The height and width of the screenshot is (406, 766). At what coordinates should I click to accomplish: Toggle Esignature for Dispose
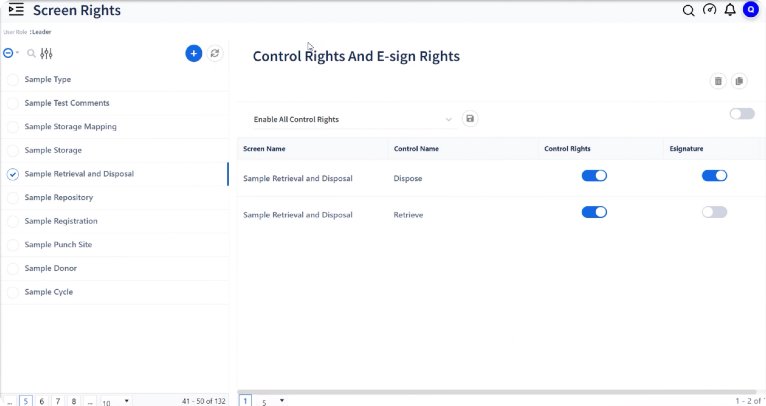point(714,176)
